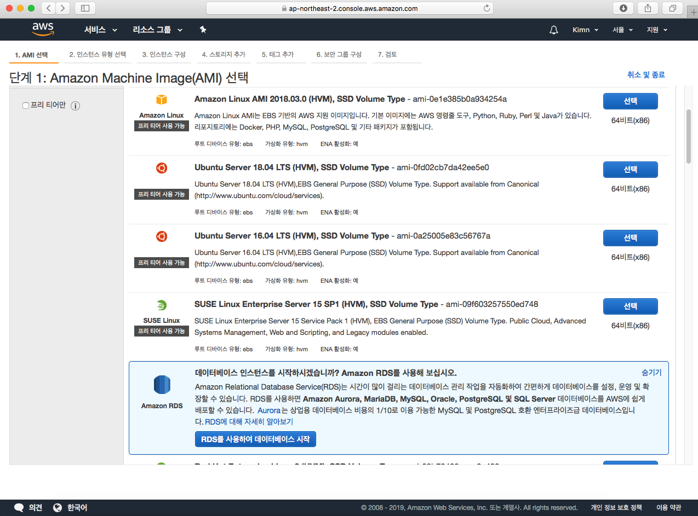Open the notifications bell
Screen dimensions: 698x516
tap(553, 30)
